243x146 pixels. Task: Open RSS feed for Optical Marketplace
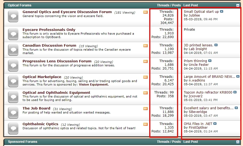[145, 77]
